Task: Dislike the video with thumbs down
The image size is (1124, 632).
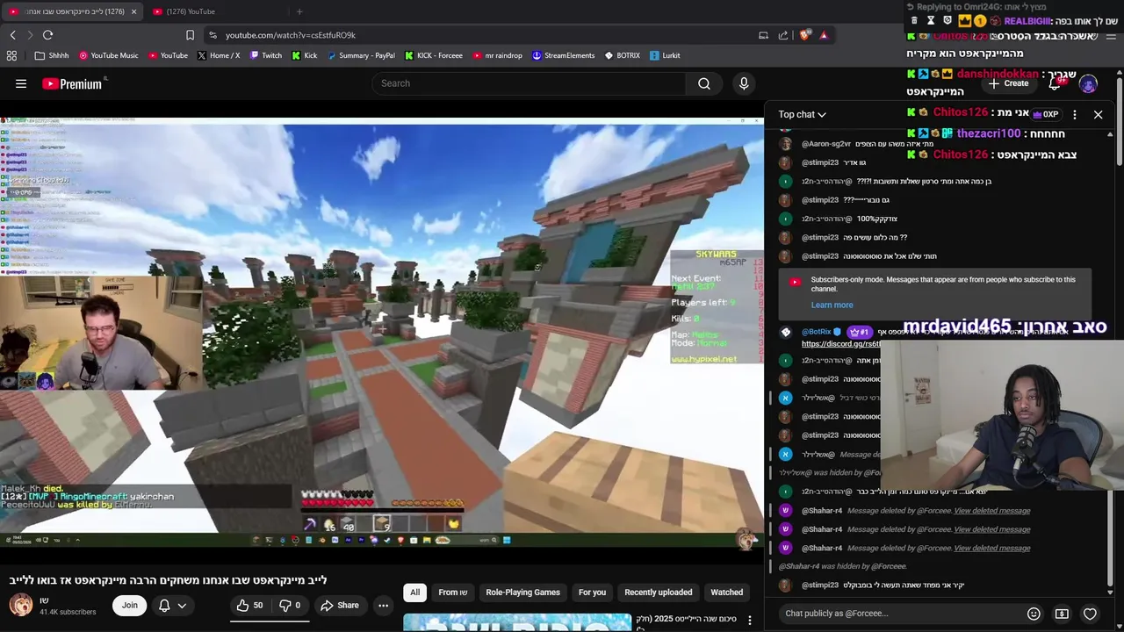Action: tap(290, 605)
